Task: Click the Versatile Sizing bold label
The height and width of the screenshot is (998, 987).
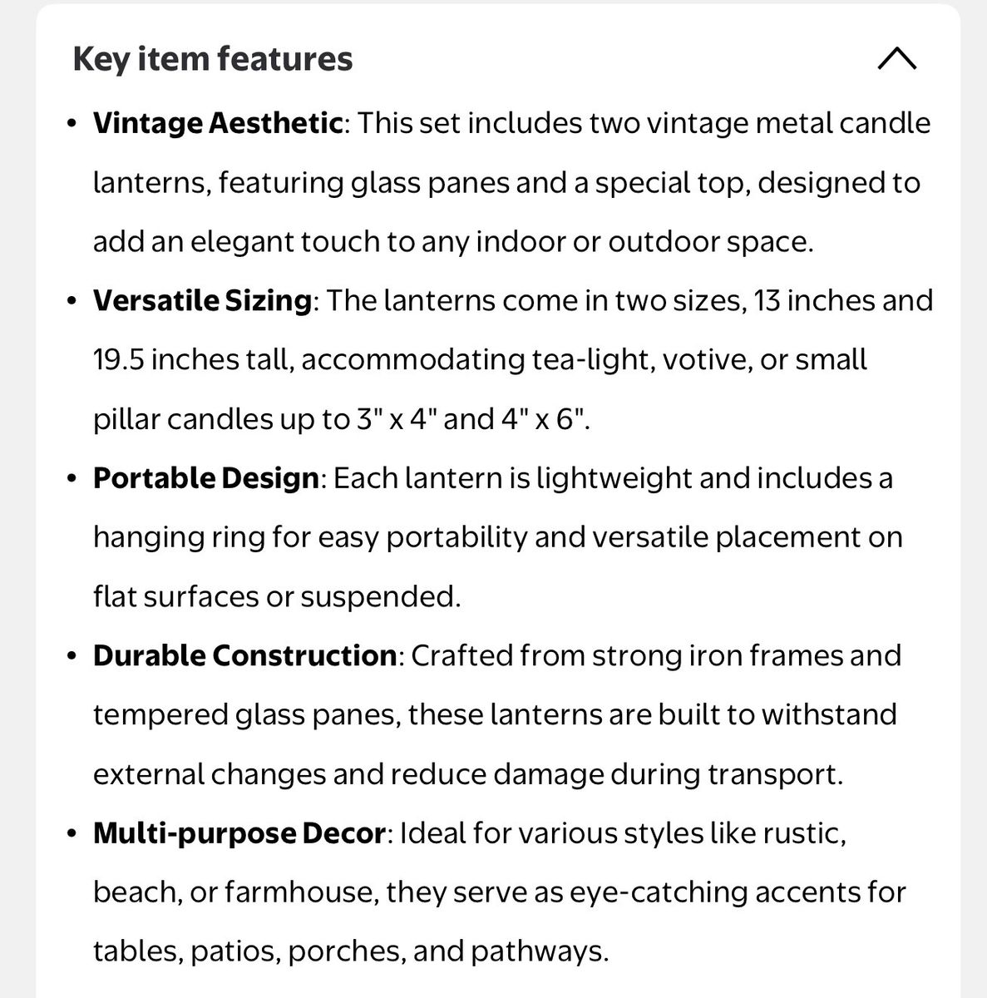Action: click(202, 300)
